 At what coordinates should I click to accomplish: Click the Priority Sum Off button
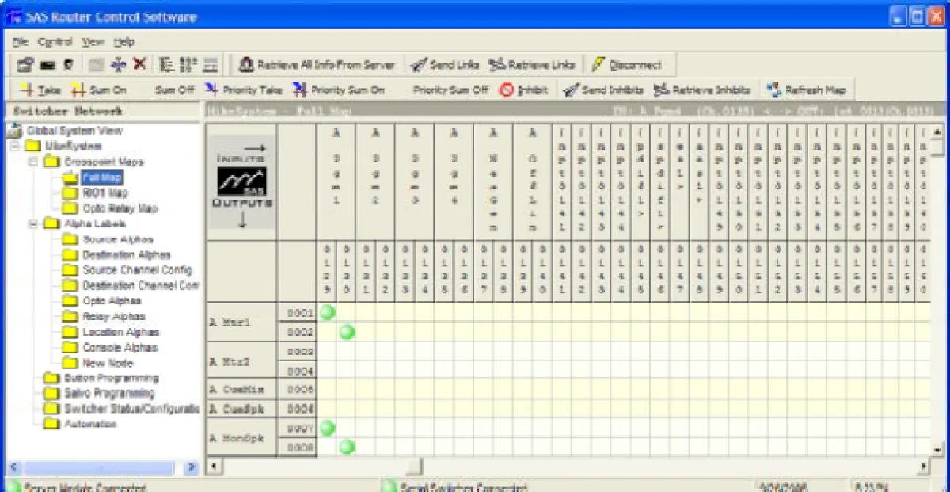(x=450, y=90)
